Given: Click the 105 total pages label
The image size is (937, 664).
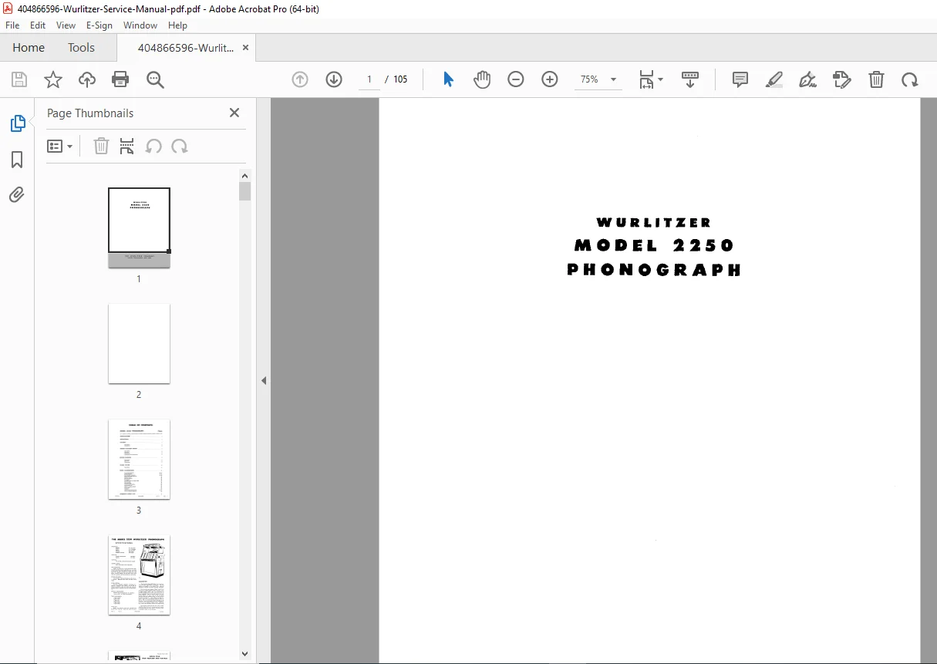Looking at the screenshot, I should pos(400,79).
